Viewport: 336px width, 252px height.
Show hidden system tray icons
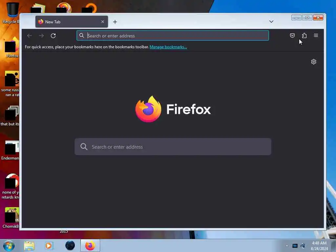tap(287, 246)
